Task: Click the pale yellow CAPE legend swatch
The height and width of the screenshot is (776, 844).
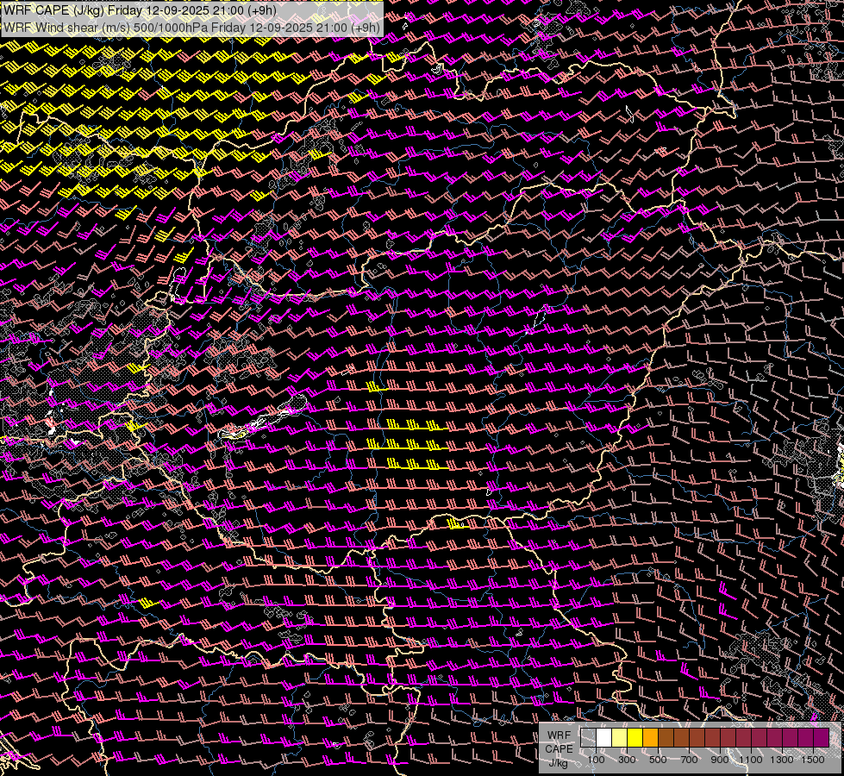Action: click(620, 738)
